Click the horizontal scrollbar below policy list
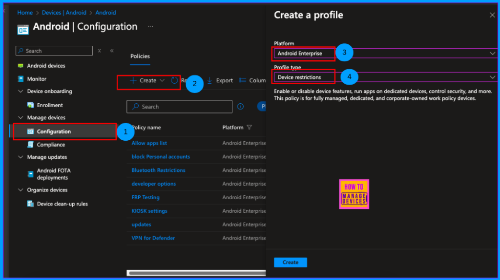This screenshot has height=280, width=500. (x=196, y=273)
